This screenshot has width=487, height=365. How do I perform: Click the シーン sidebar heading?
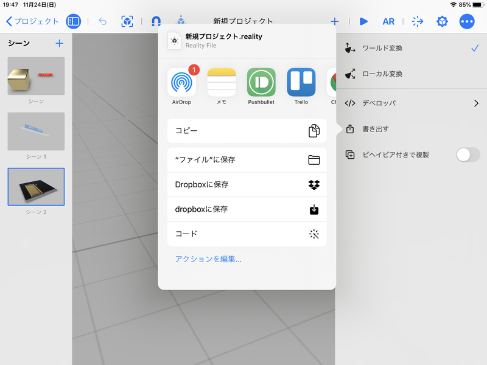(19, 43)
